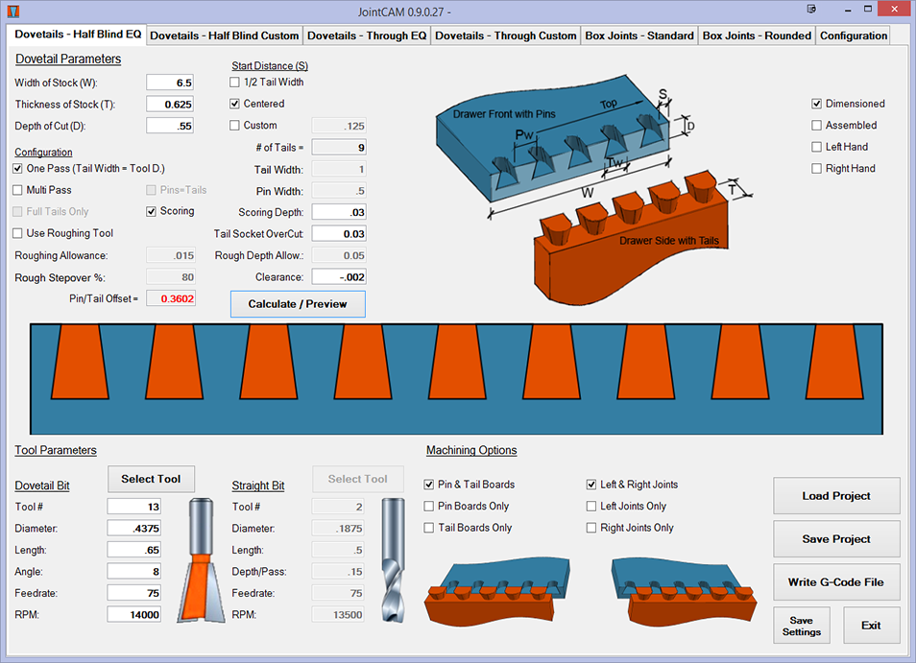Viewport: 916px width, 663px height.
Task: Click the dovetail layout preview strip
Action: coord(457,379)
